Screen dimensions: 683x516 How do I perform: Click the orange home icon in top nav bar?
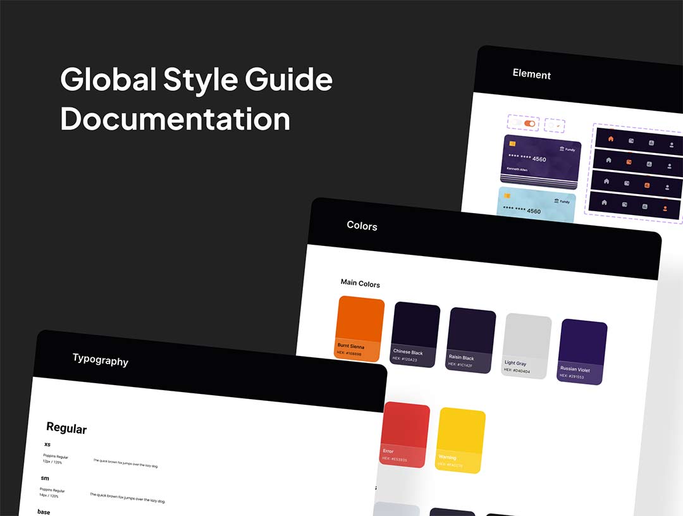pyautogui.click(x=610, y=138)
